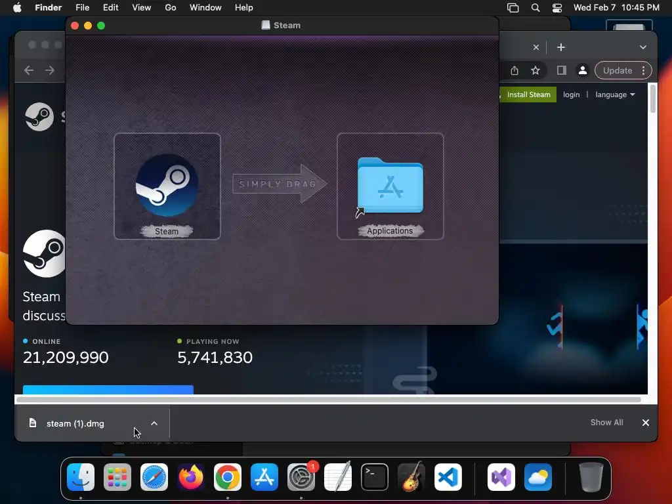Open Control Center in menu bar
672x504 pixels.
click(x=556, y=7)
